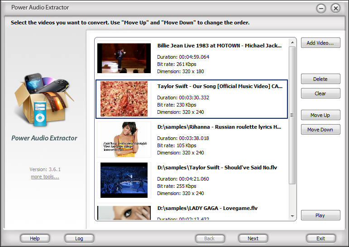
Task: Open the Log window
Action: point(79,238)
